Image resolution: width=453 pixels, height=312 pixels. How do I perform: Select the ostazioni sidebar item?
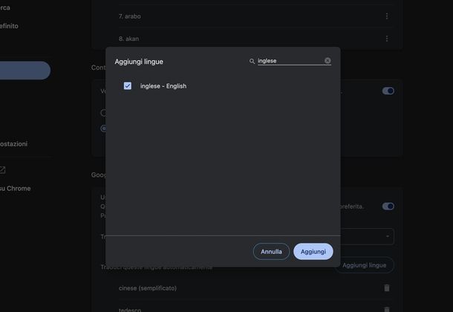point(13,144)
